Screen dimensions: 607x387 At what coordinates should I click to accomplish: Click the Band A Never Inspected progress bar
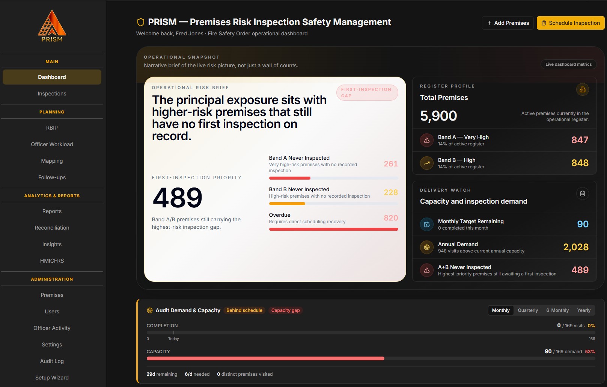point(333,178)
